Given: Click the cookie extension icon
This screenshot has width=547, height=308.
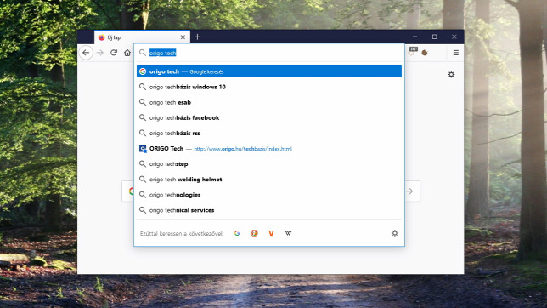Looking at the screenshot, I should [x=425, y=53].
